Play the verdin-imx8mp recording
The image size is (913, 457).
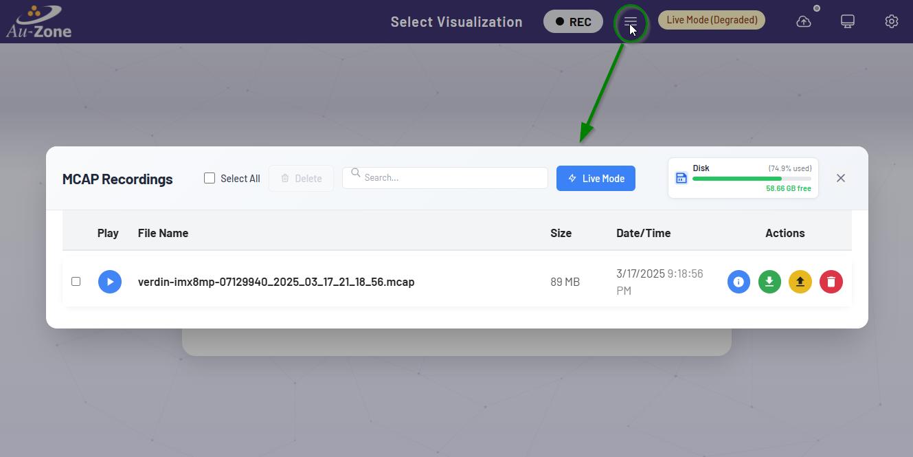(110, 282)
